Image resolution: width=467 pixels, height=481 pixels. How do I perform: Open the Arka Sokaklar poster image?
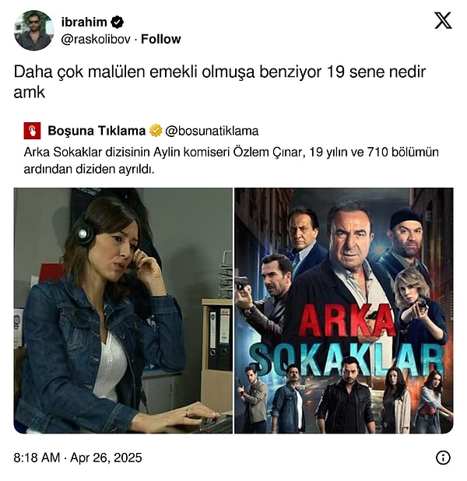344,311
